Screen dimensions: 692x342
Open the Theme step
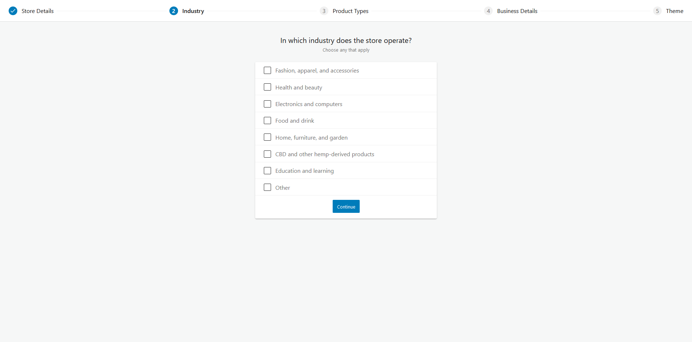click(675, 11)
